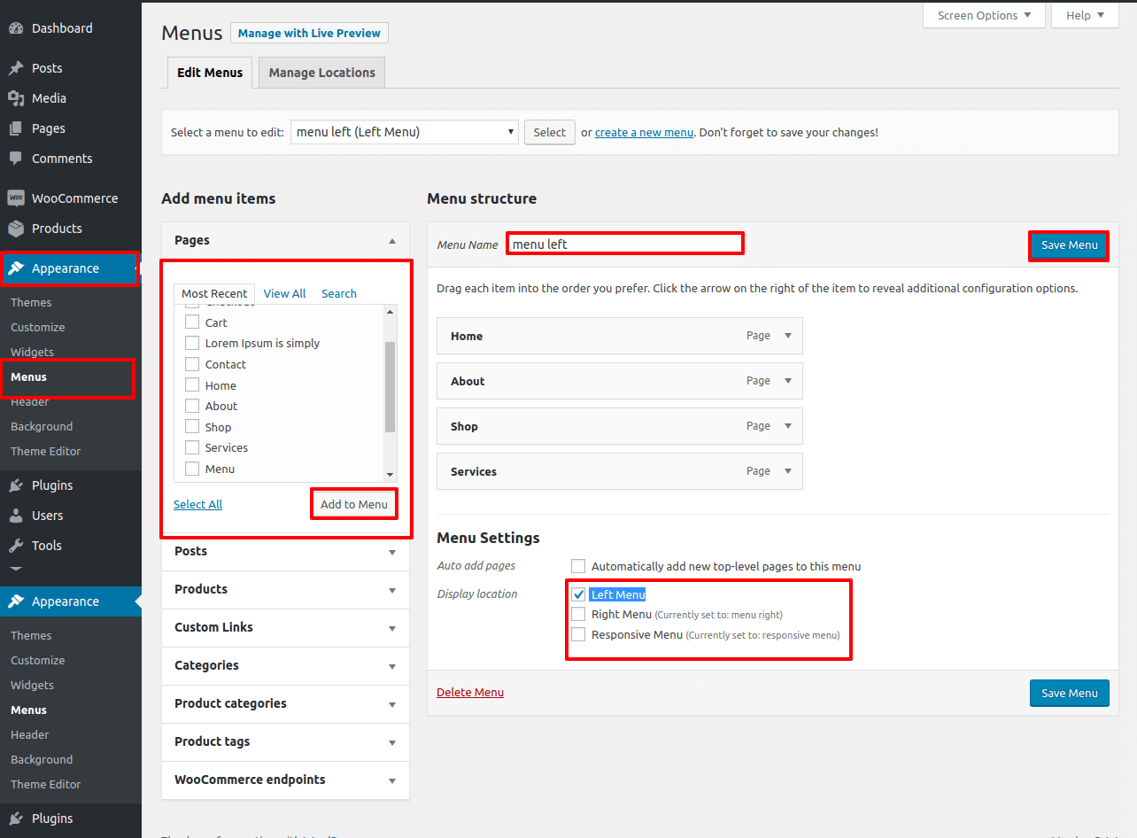Open the Users sidebar icon

coord(16,516)
